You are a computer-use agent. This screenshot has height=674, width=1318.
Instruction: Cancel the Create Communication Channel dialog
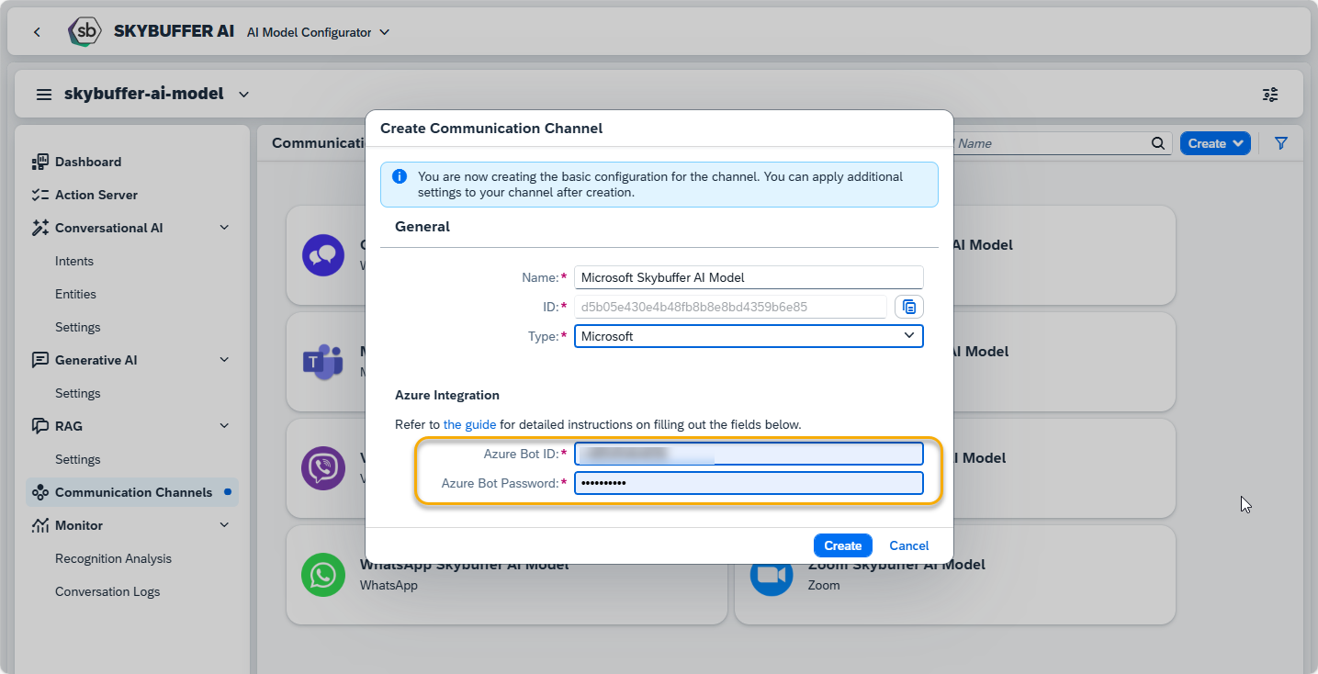coord(909,545)
